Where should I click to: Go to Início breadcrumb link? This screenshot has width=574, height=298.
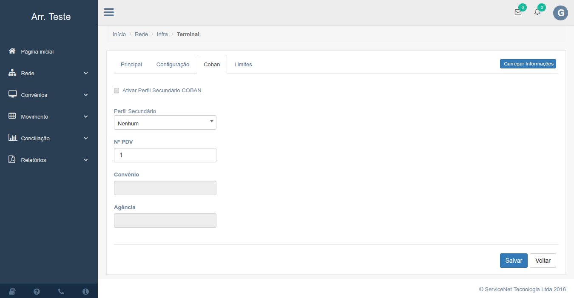pyautogui.click(x=119, y=34)
